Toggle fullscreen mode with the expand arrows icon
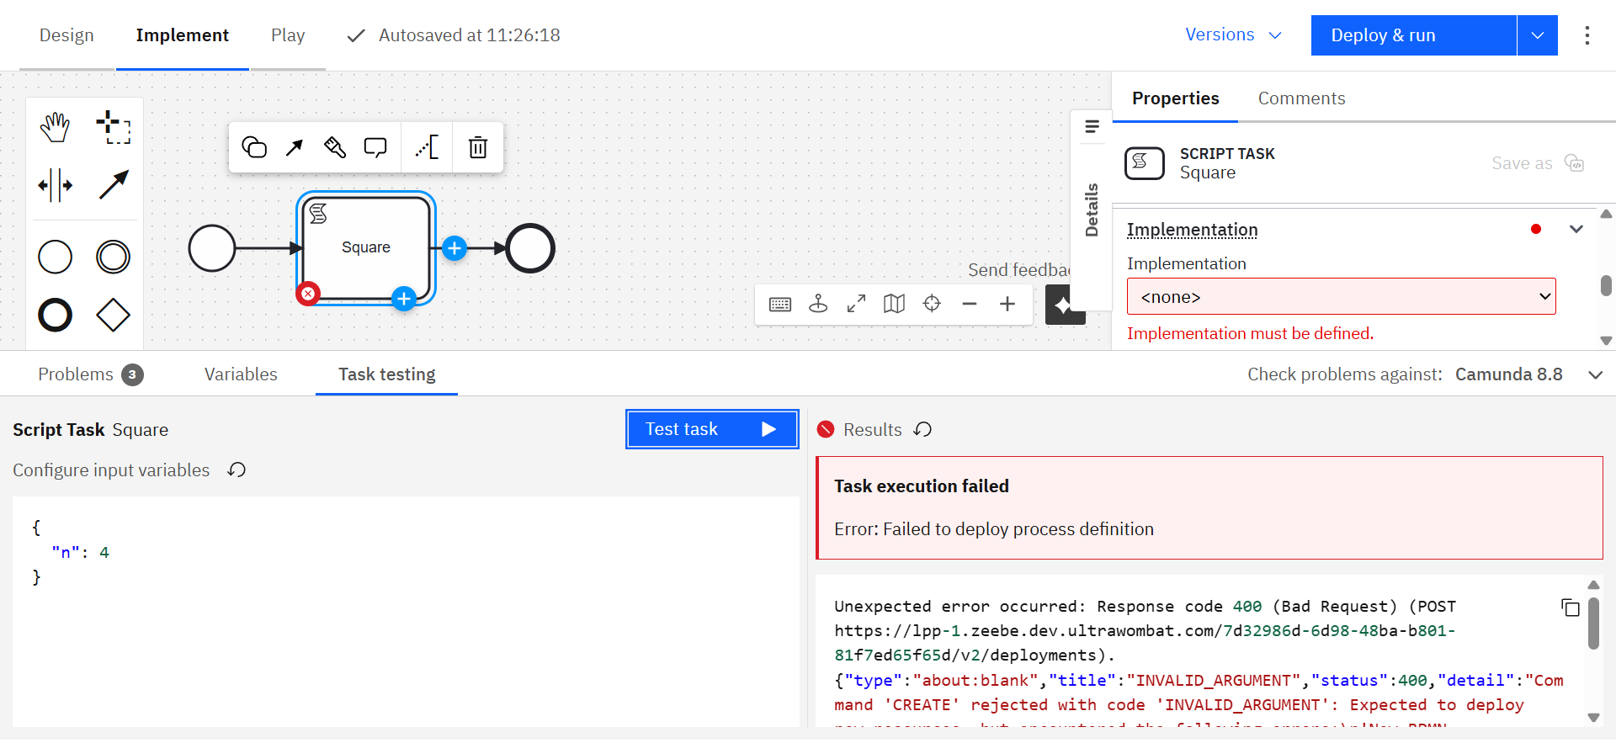 click(x=856, y=304)
